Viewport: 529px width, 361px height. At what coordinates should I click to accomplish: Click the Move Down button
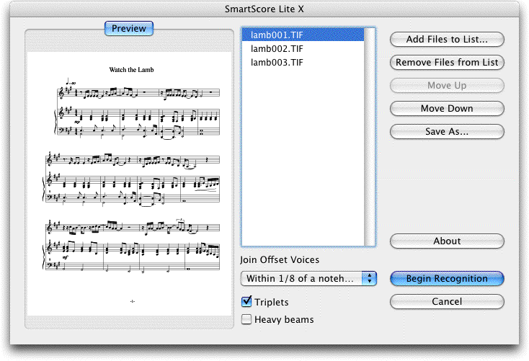point(447,109)
